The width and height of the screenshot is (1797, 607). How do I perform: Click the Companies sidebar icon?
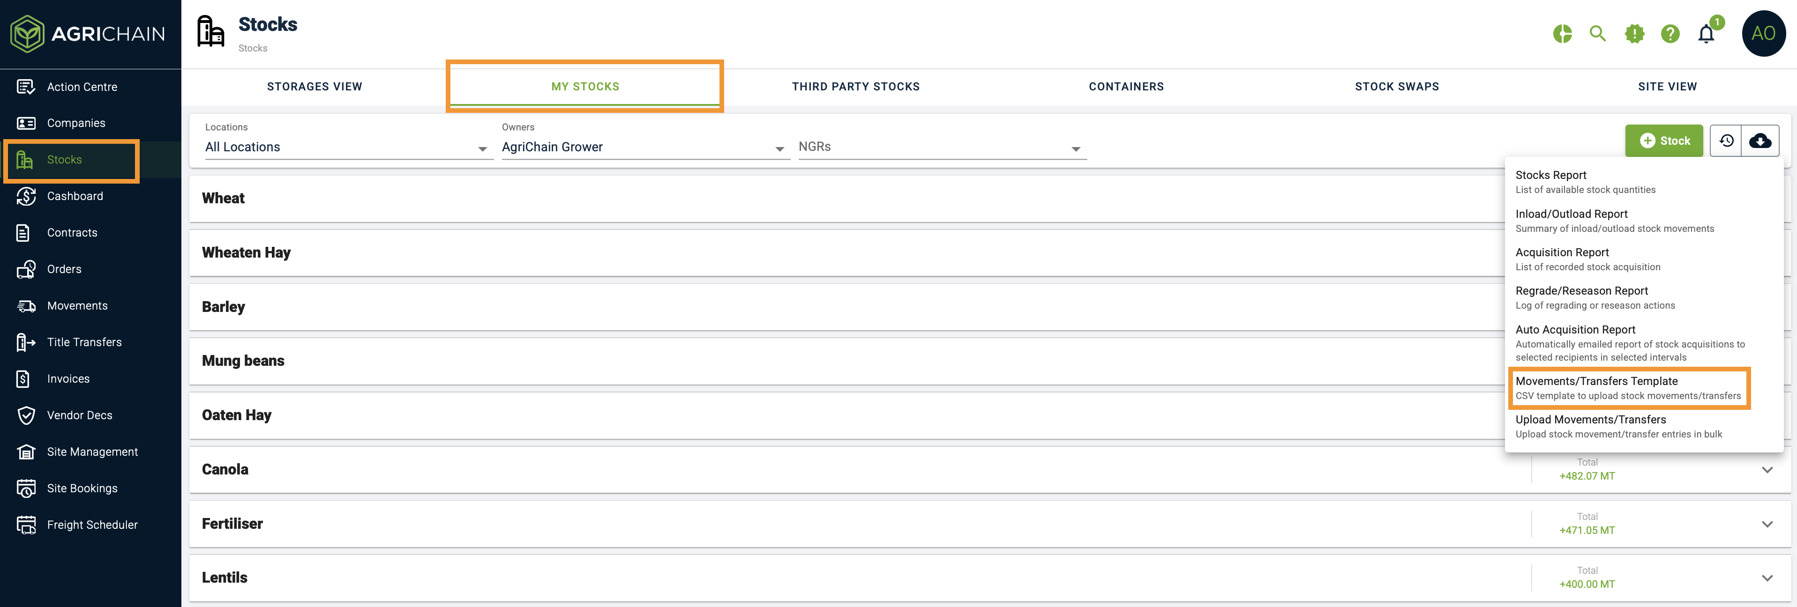click(26, 123)
